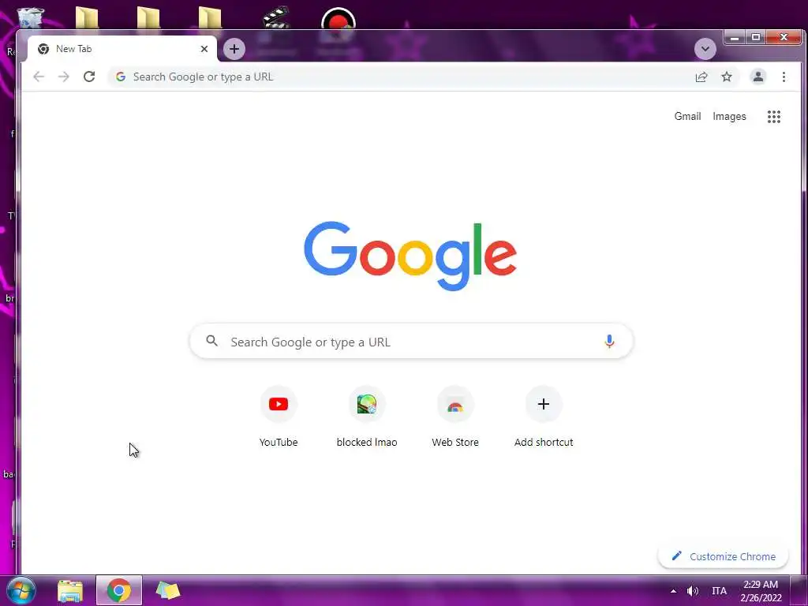The height and width of the screenshot is (606, 808).
Task: Open the Chrome three-dot menu
Action: (784, 77)
